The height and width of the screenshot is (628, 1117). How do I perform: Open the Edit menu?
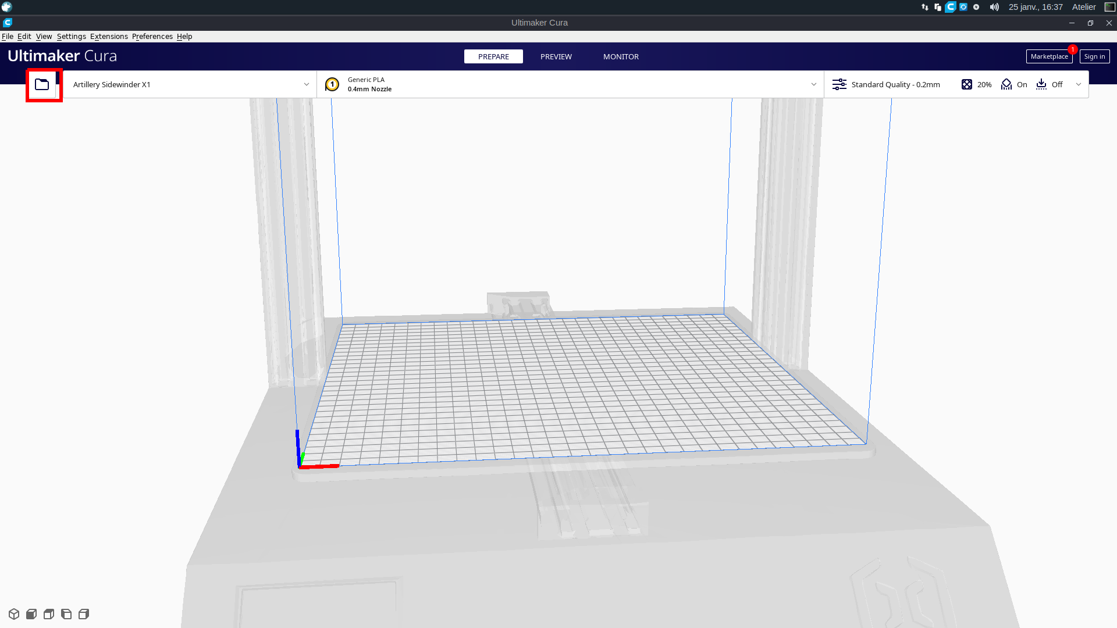(24, 36)
